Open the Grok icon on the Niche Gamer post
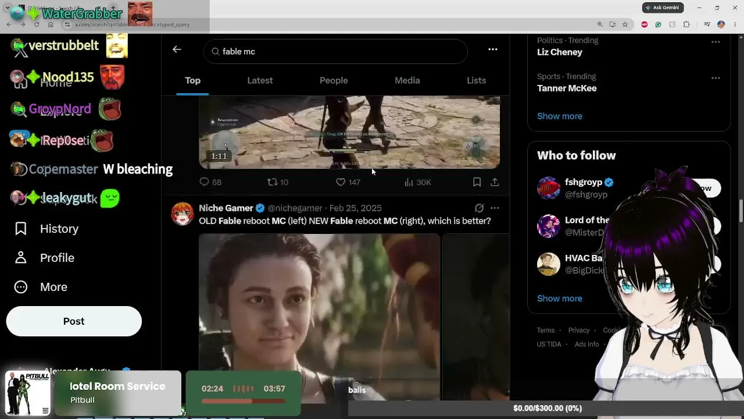Image resolution: width=744 pixels, height=419 pixels. click(x=479, y=208)
